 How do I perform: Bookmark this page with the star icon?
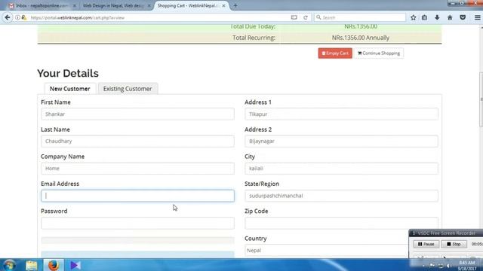pyautogui.click(x=413, y=17)
